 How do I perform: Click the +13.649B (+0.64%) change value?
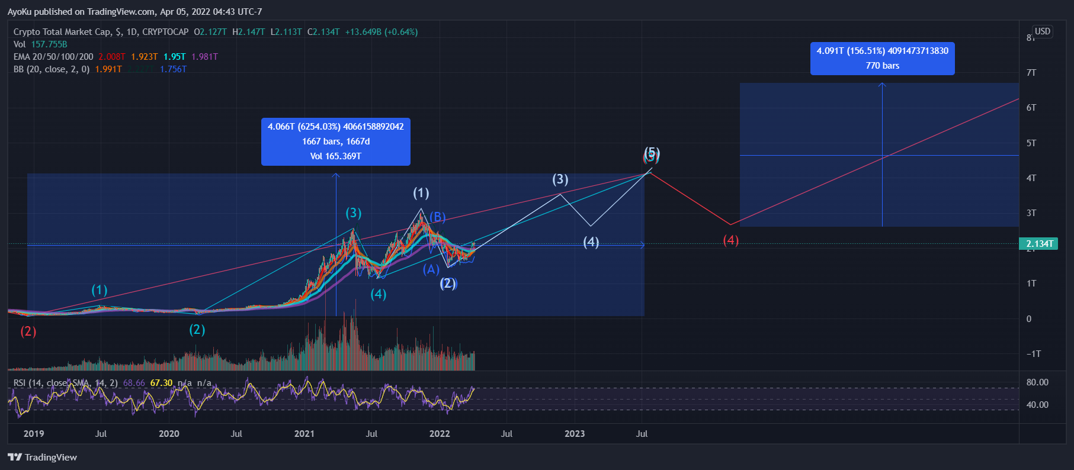point(381,32)
